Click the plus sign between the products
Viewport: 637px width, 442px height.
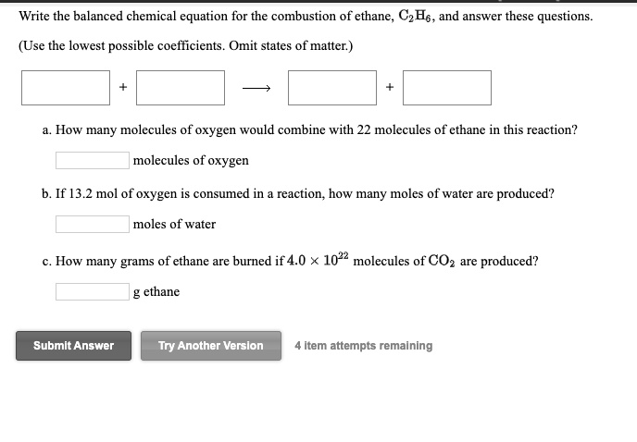click(x=390, y=88)
